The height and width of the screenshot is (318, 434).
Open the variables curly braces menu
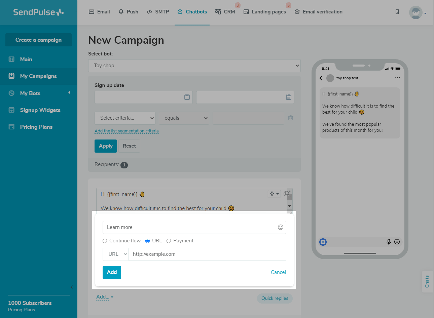pyautogui.click(x=274, y=194)
